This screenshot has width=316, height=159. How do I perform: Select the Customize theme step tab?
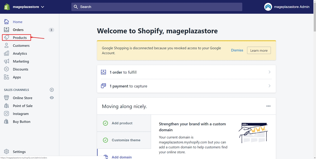click(124, 140)
